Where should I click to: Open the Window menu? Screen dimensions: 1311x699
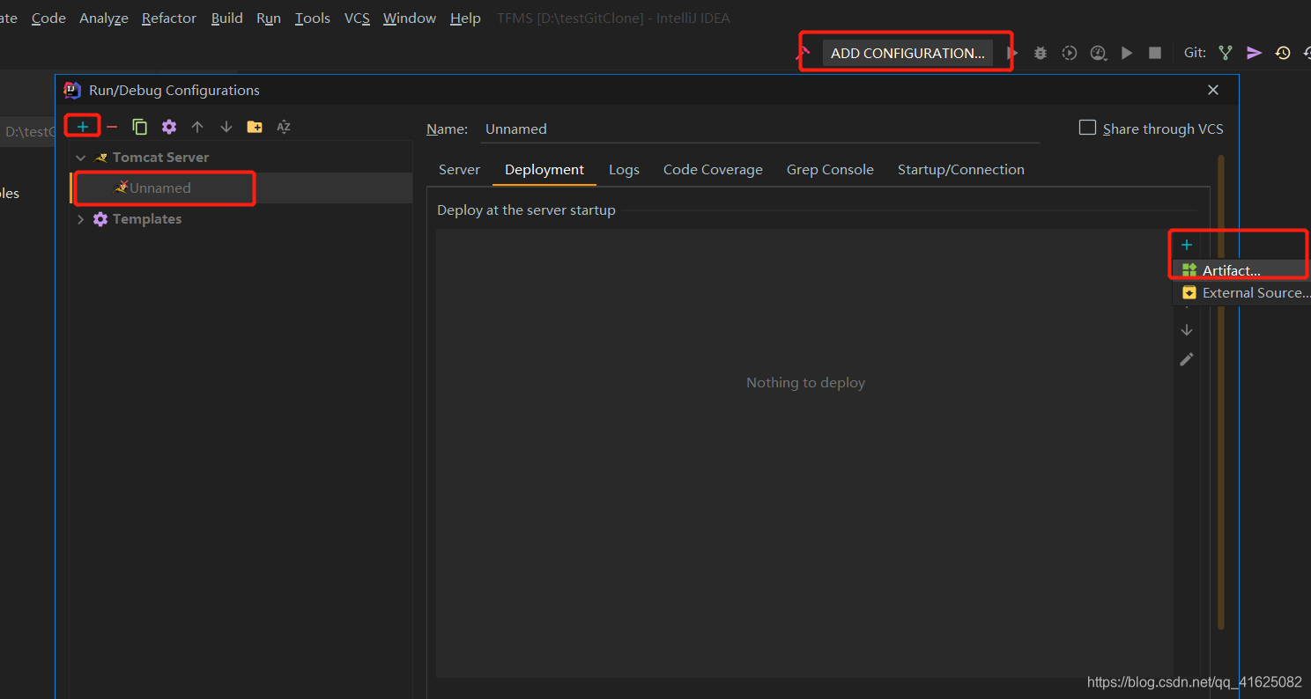410,18
